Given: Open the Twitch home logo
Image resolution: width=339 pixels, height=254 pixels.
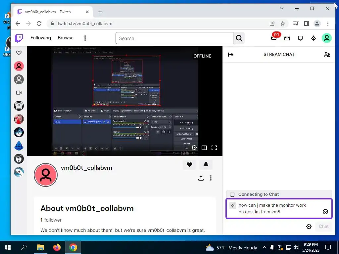Looking at the screenshot, I should click(x=19, y=38).
